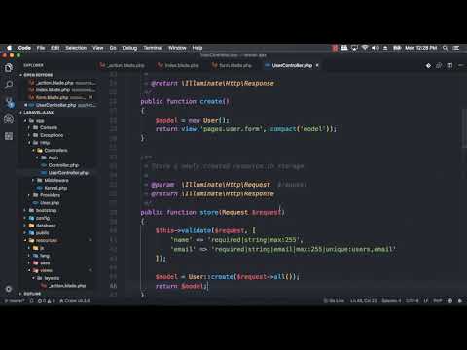The width and height of the screenshot is (467, 350).
Task: Click the red app icon in menu bar
Action: [335, 48]
